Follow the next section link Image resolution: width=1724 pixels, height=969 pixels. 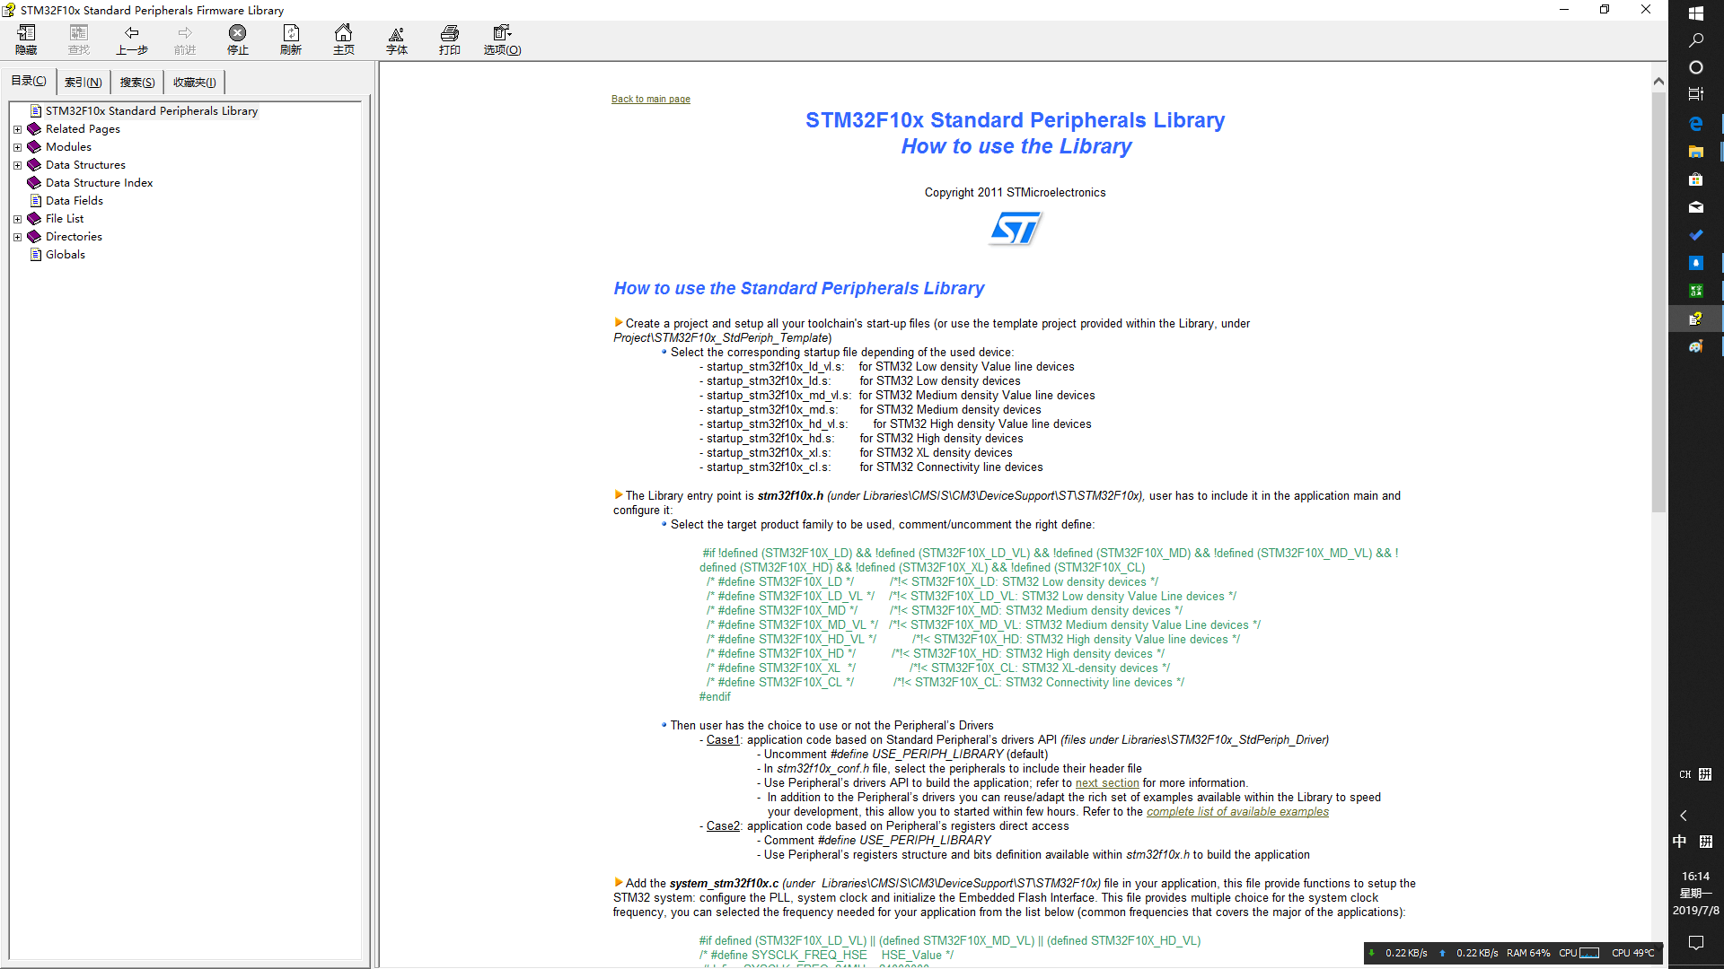pyautogui.click(x=1107, y=783)
